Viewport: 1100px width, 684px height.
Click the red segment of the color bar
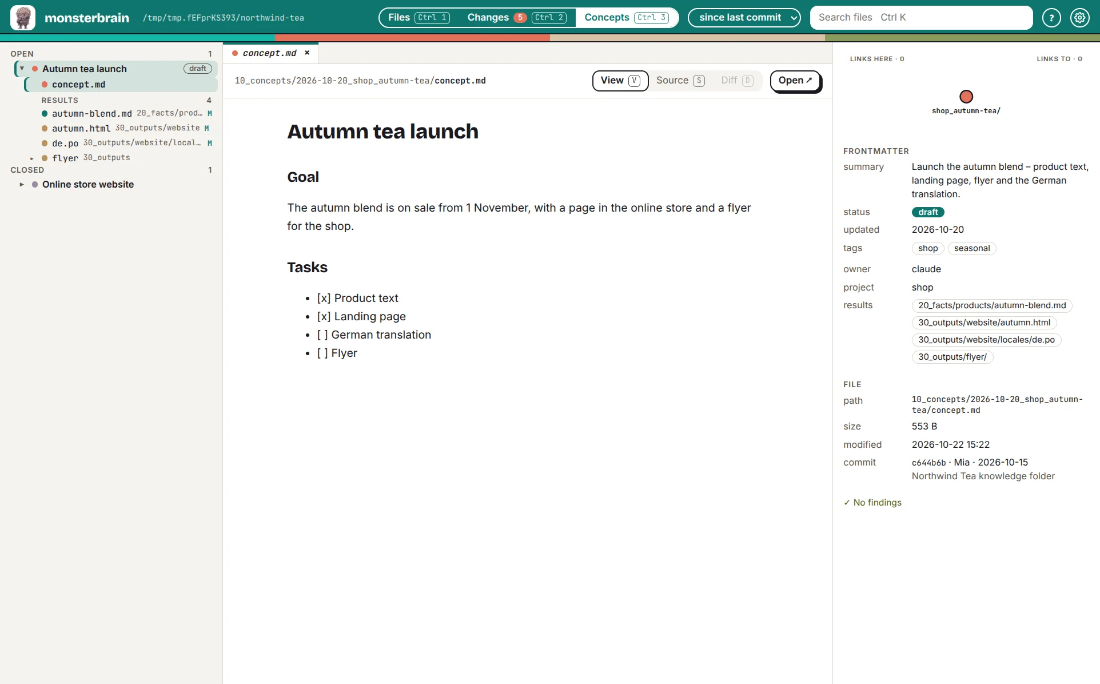(x=412, y=38)
